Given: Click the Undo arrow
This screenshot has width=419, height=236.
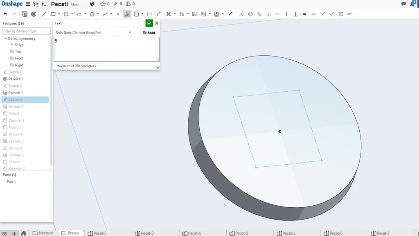Looking at the screenshot, I should tap(5, 14).
